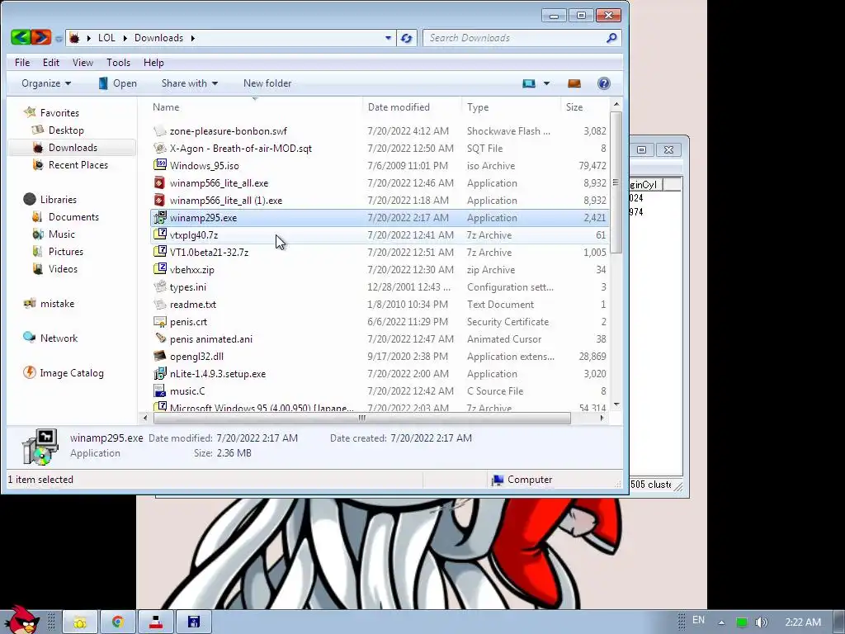The height and width of the screenshot is (634, 845).
Task: Click the nLite-1.4.9.3.setup.exe icon
Action: pos(159,373)
